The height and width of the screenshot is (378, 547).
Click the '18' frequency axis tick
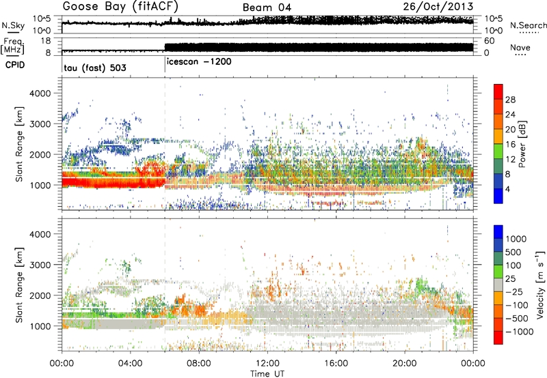[x=45, y=41]
